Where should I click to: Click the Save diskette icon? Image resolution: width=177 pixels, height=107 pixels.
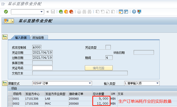click(x=53, y=11)
